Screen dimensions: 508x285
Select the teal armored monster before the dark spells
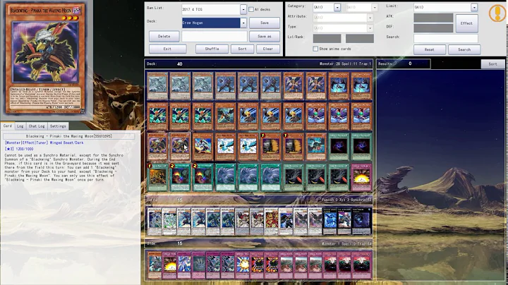[x=316, y=147]
